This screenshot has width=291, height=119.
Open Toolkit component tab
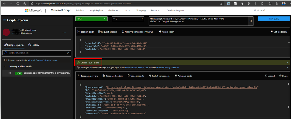click(x=159, y=76)
